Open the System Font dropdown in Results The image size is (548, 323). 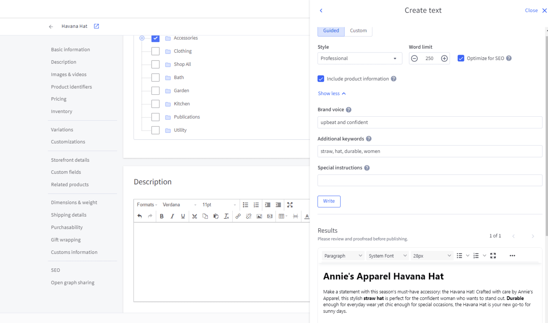(388, 256)
